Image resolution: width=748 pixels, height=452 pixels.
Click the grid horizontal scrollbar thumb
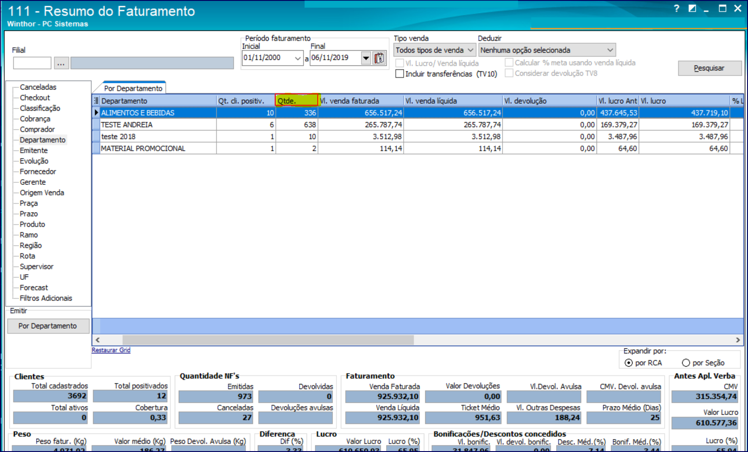point(268,340)
